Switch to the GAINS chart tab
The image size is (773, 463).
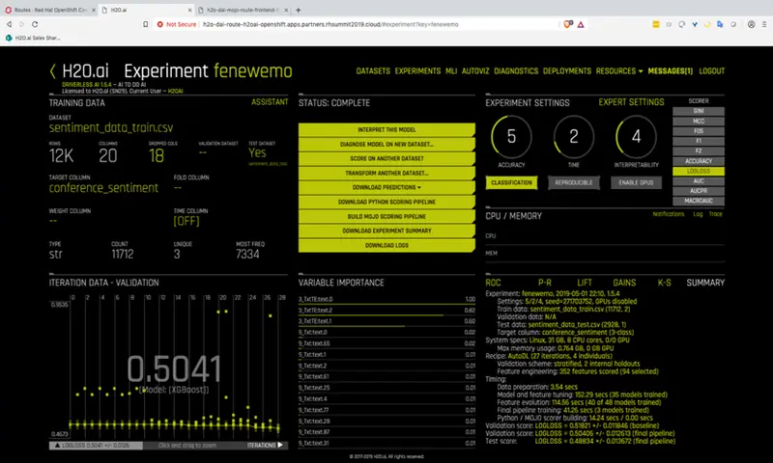(x=624, y=283)
